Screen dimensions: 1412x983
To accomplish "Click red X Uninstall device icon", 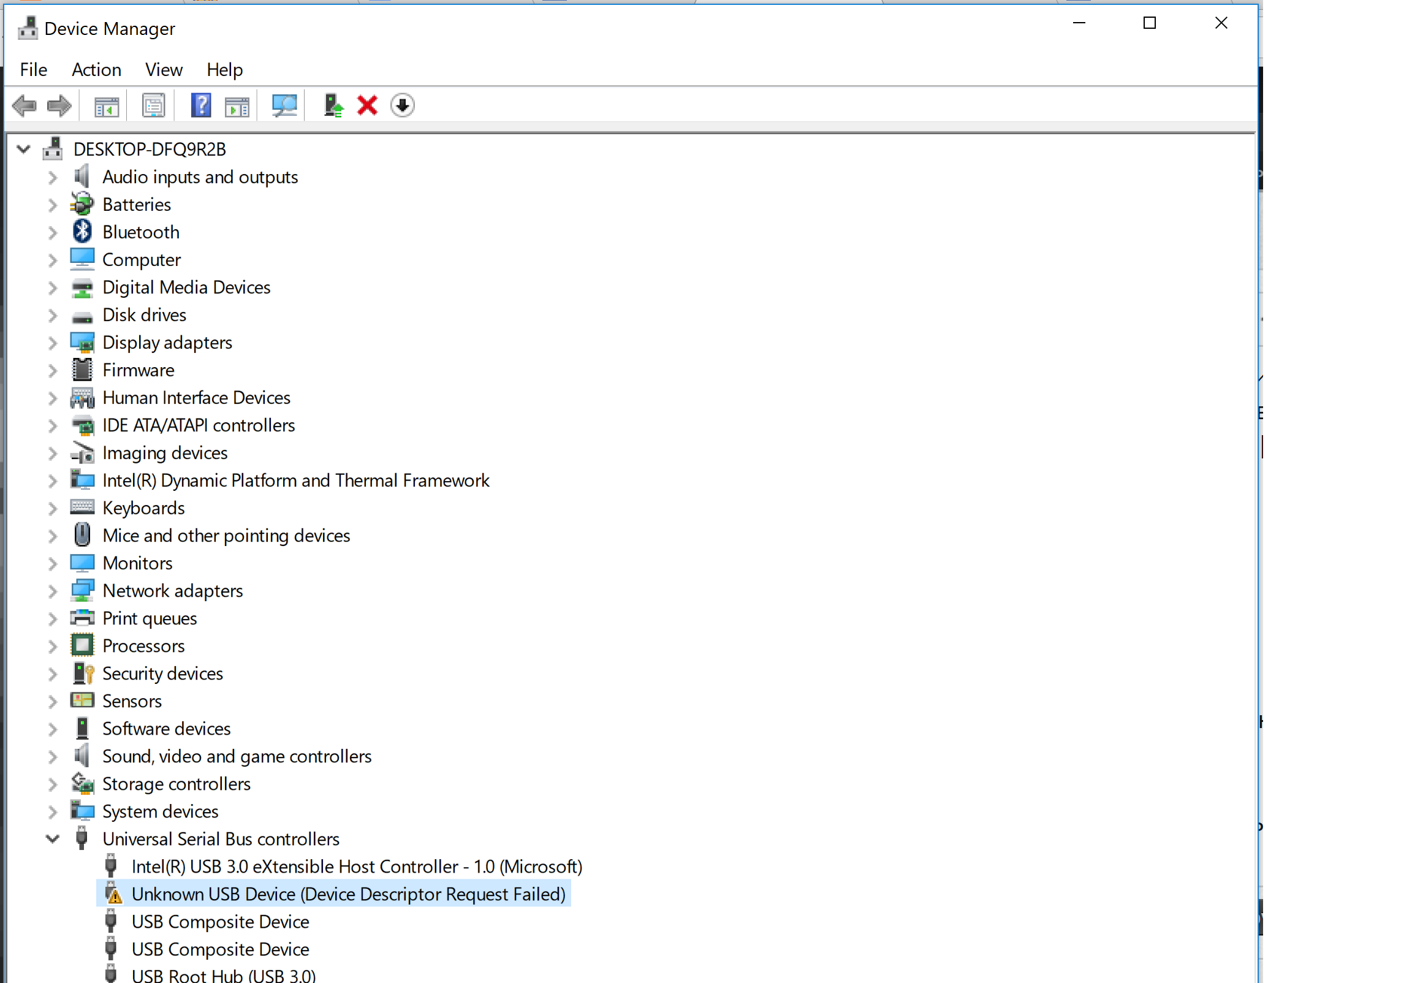I will (367, 106).
